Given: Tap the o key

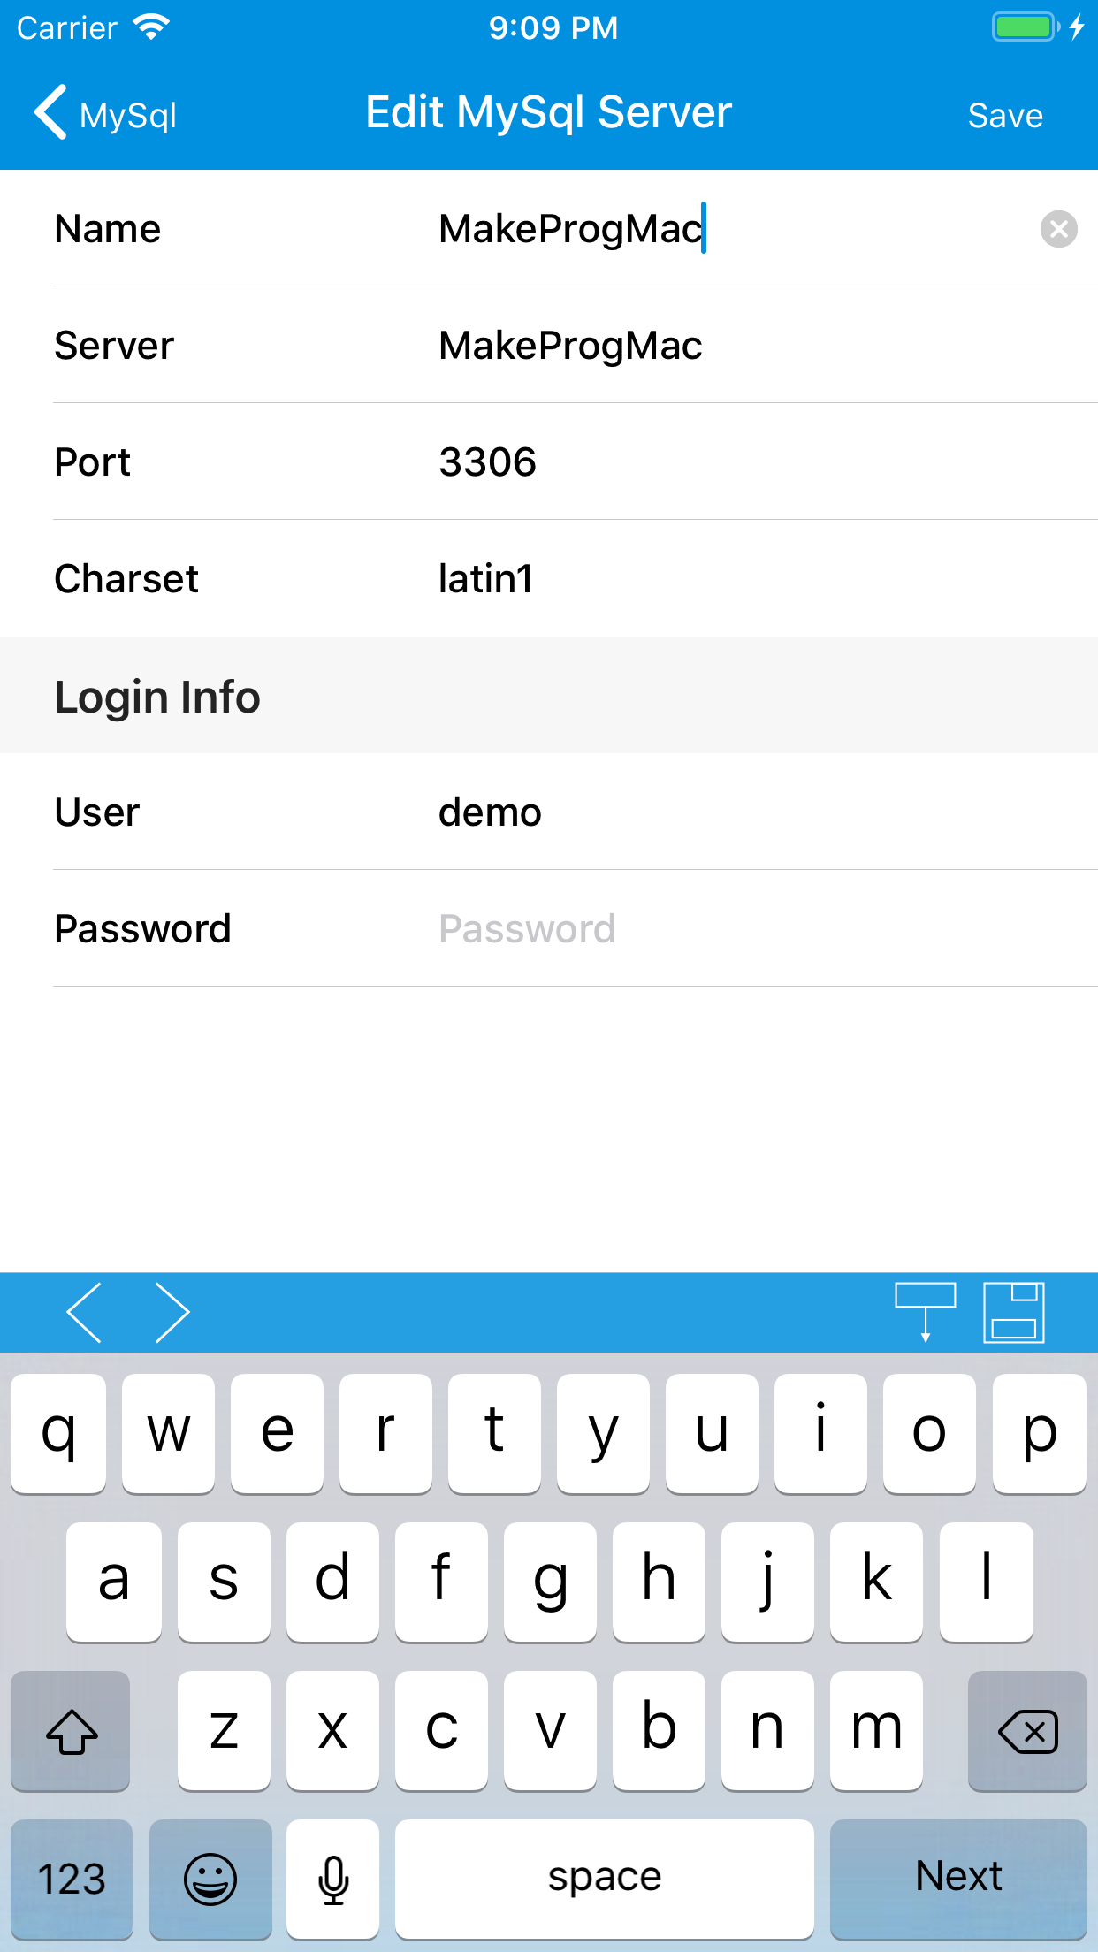Looking at the screenshot, I should pos(929,1433).
